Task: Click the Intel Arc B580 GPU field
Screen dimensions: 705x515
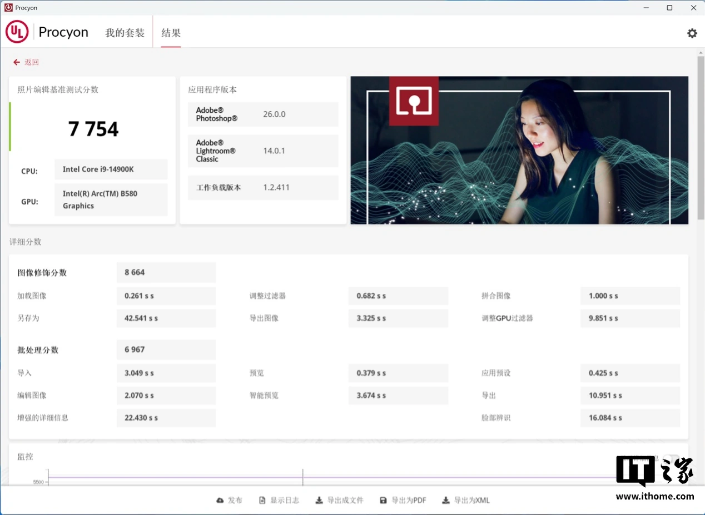Action: click(111, 199)
